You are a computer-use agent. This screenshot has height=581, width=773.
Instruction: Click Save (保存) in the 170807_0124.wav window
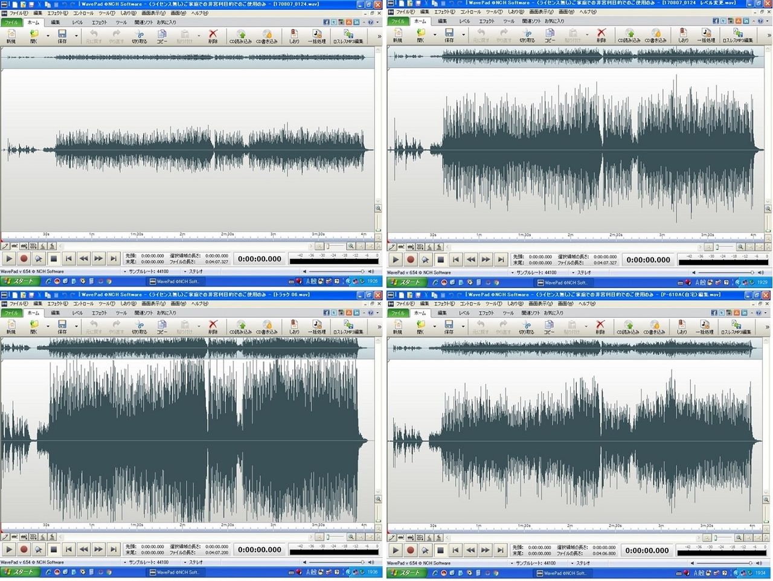pyautogui.click(x=62, y=37)
